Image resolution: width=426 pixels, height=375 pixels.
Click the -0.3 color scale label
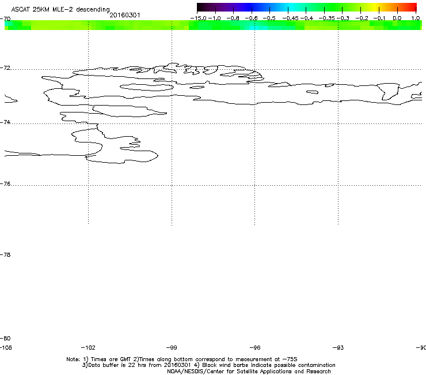(x=343, y=18)
